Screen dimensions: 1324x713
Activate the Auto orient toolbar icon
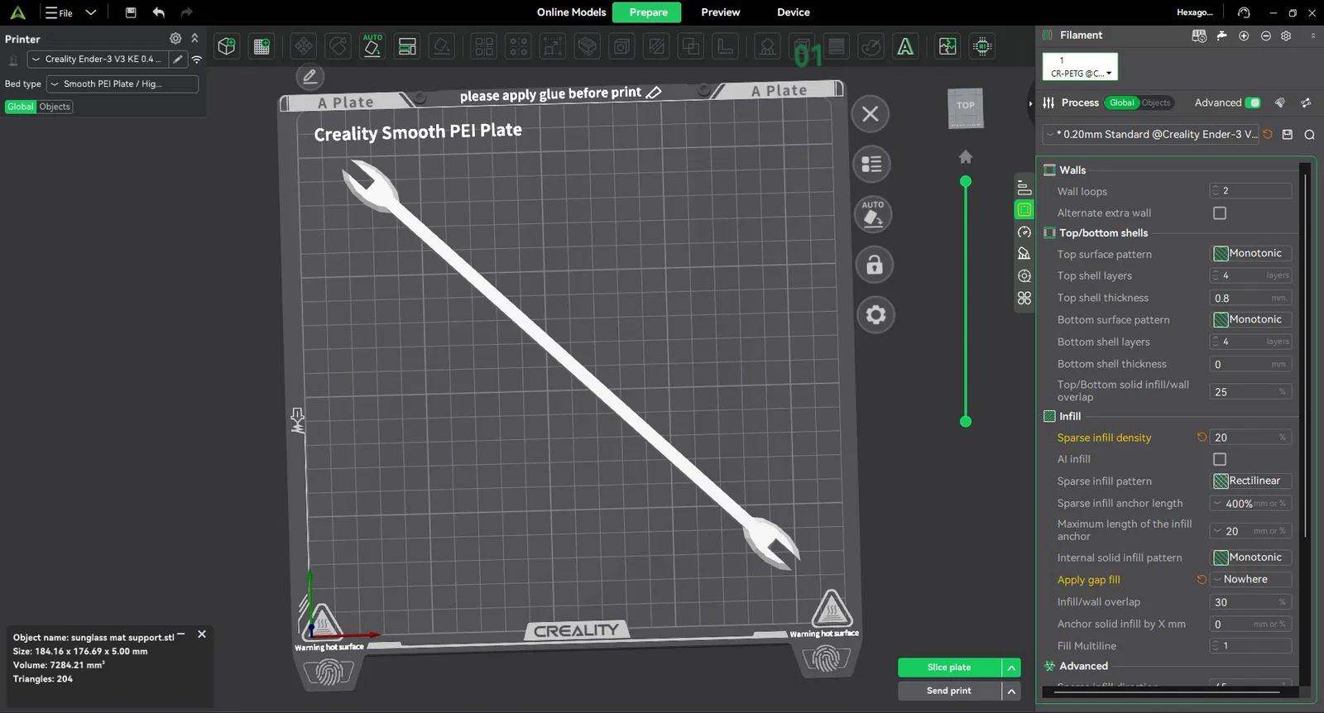point(372,46)
